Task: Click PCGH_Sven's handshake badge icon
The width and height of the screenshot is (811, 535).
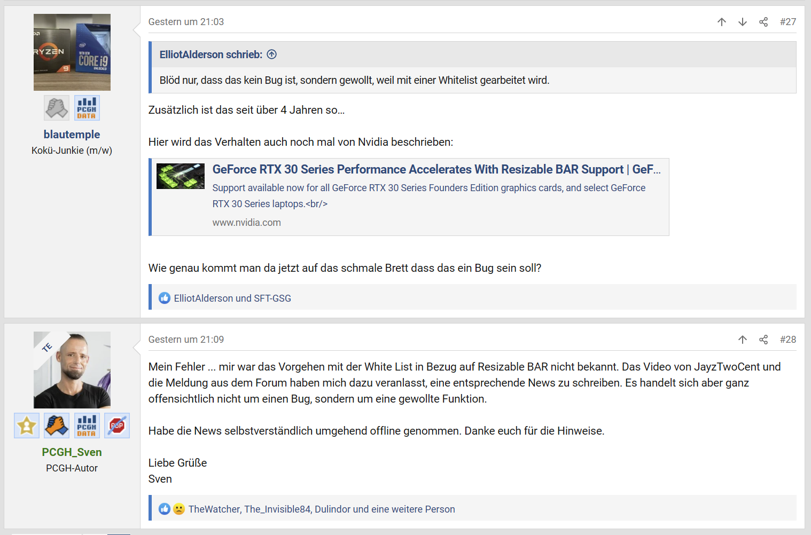Action: pos(57,426)
